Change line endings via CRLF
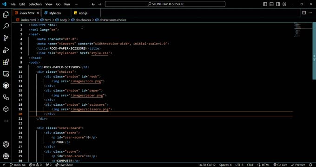 250,165
